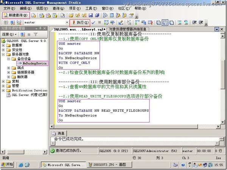Expand the 管理 folder node
The image size is (227, 170).
(x=3, y=86)
